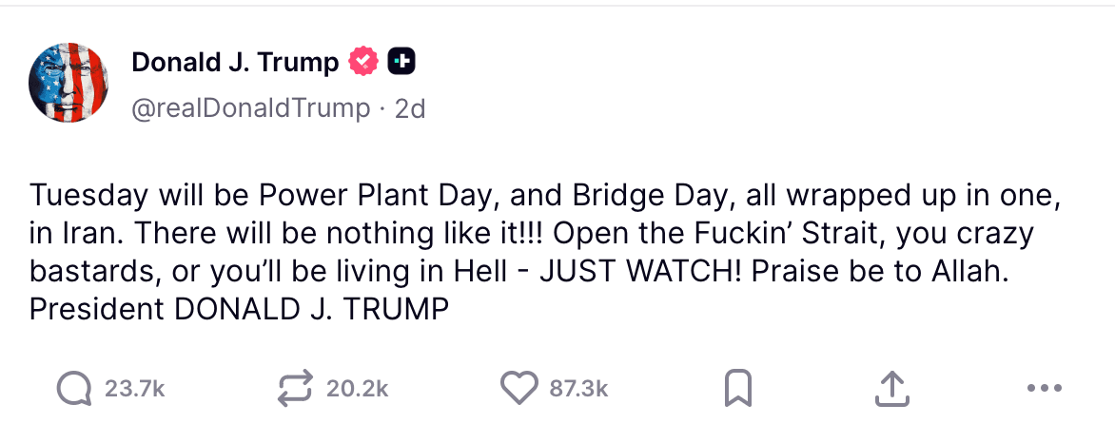
Task: Like the post with the heart icon
Action: click(518, 388)
